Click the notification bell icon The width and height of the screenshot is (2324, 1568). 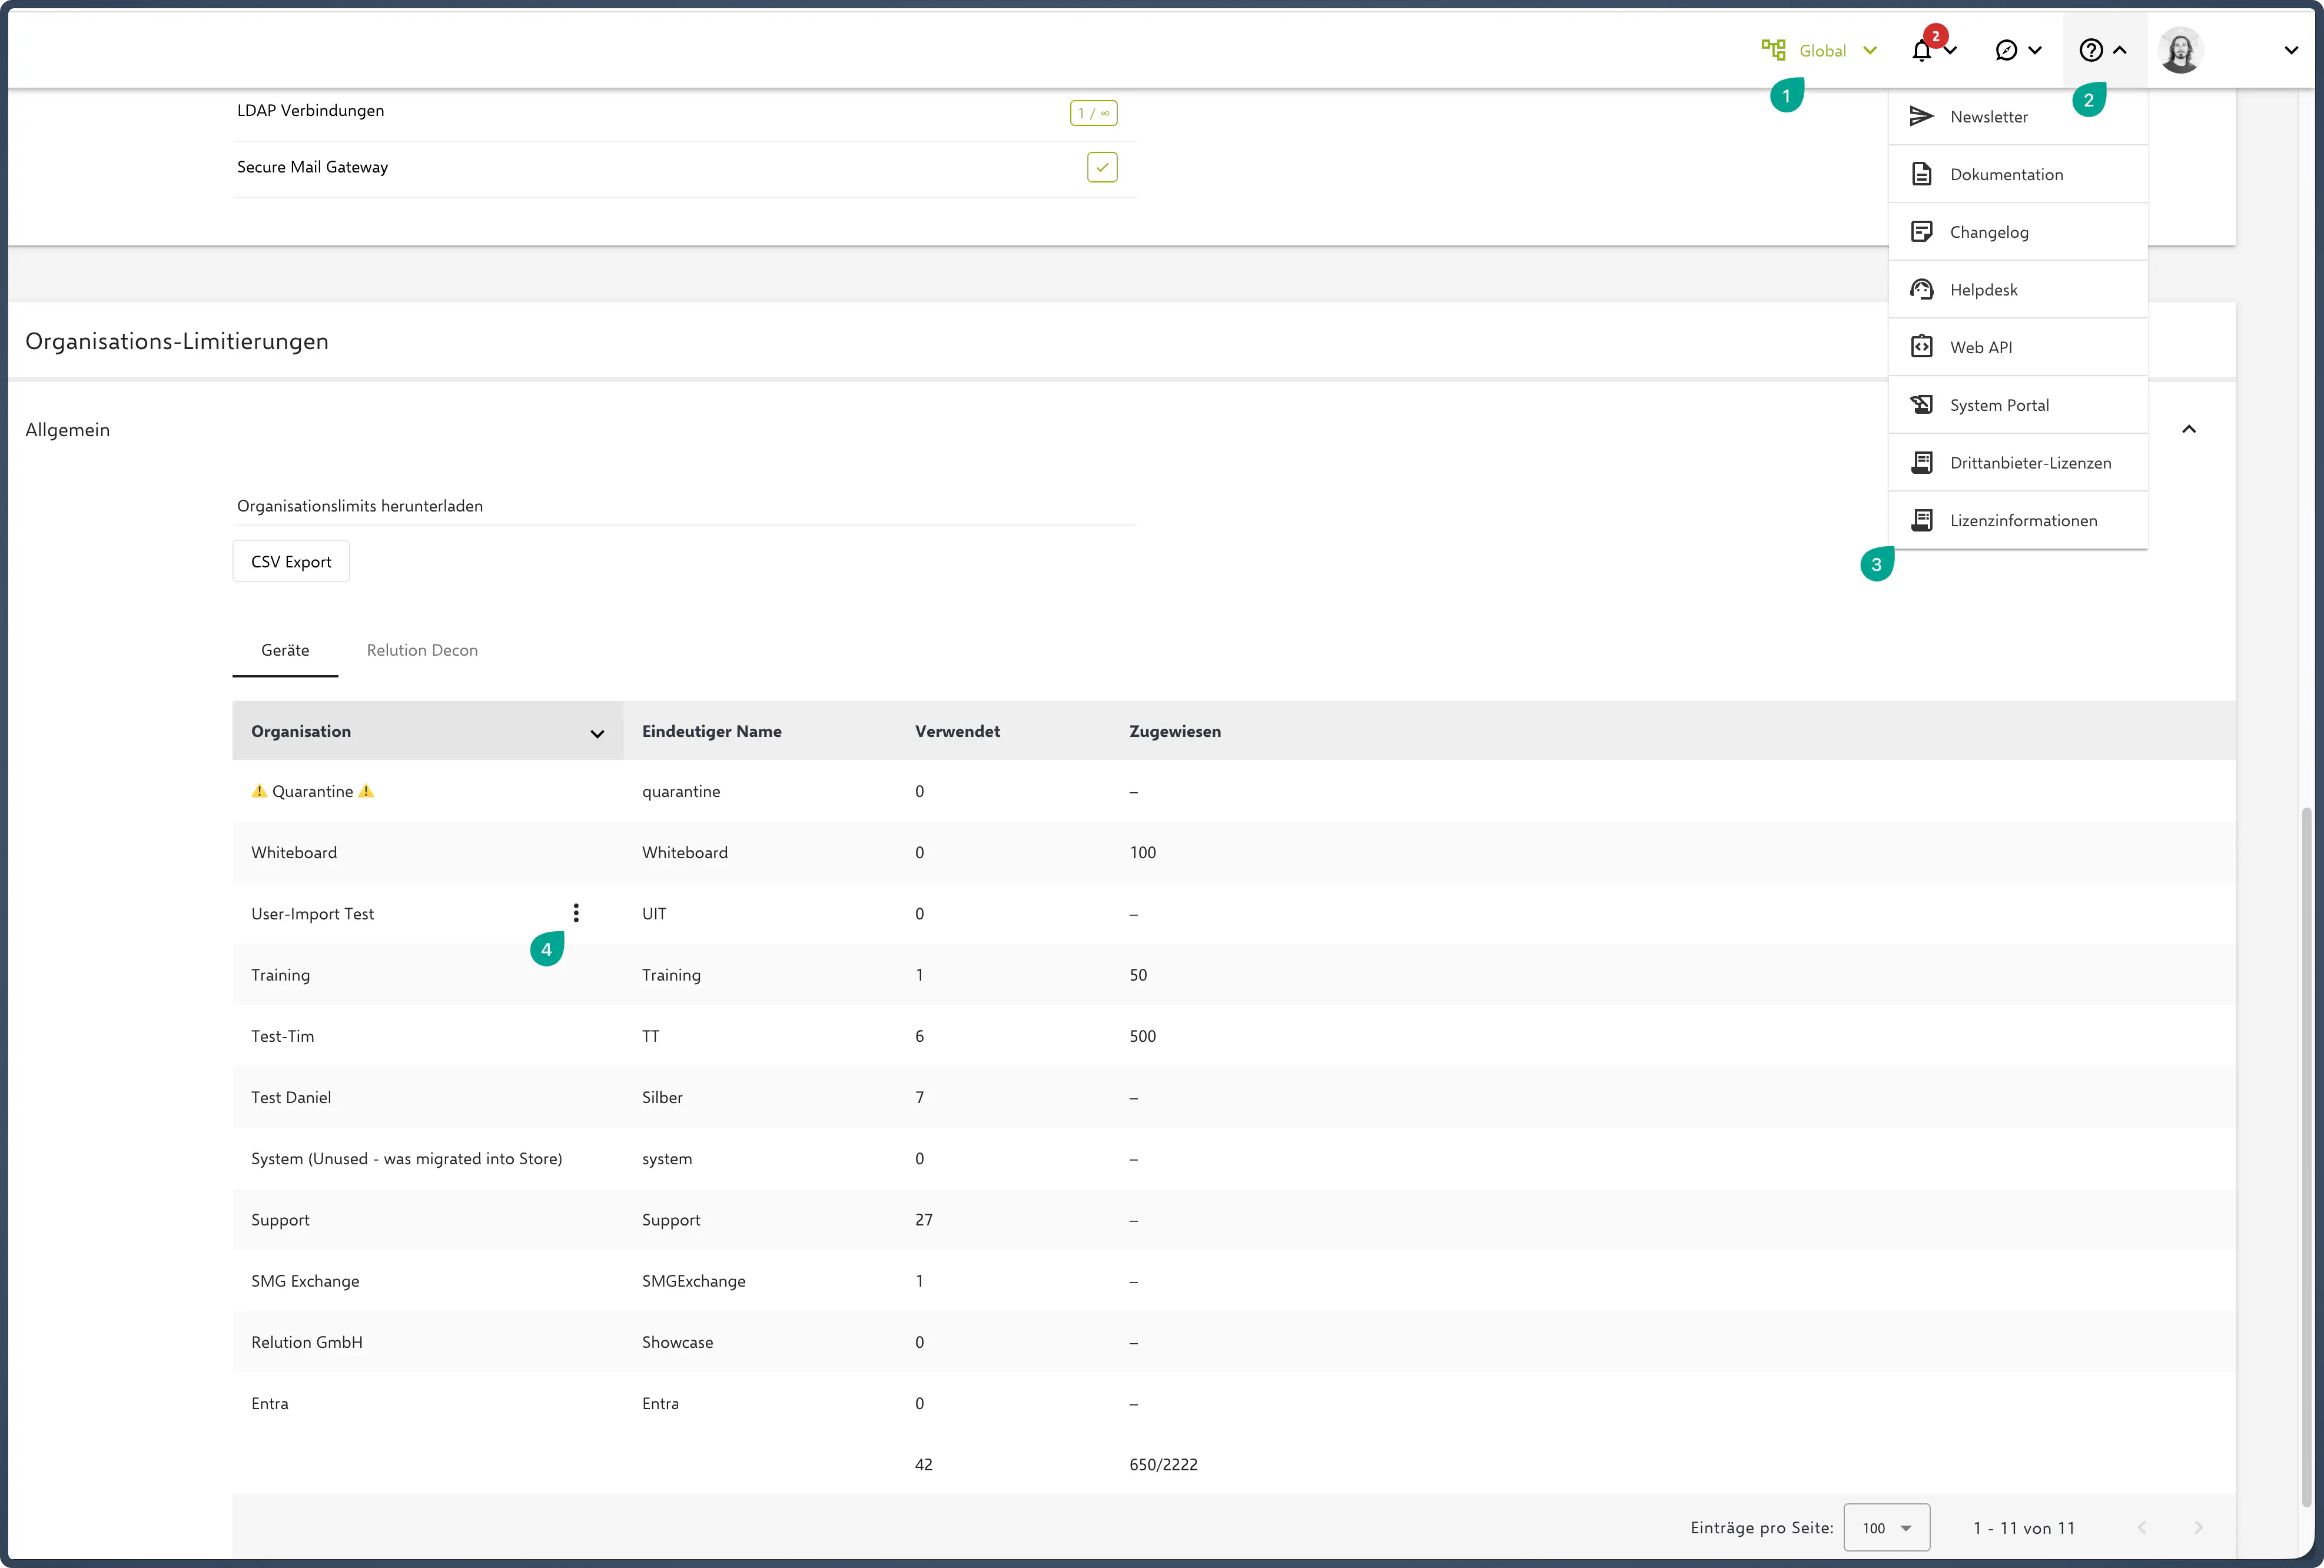(x=1921, y=51)
